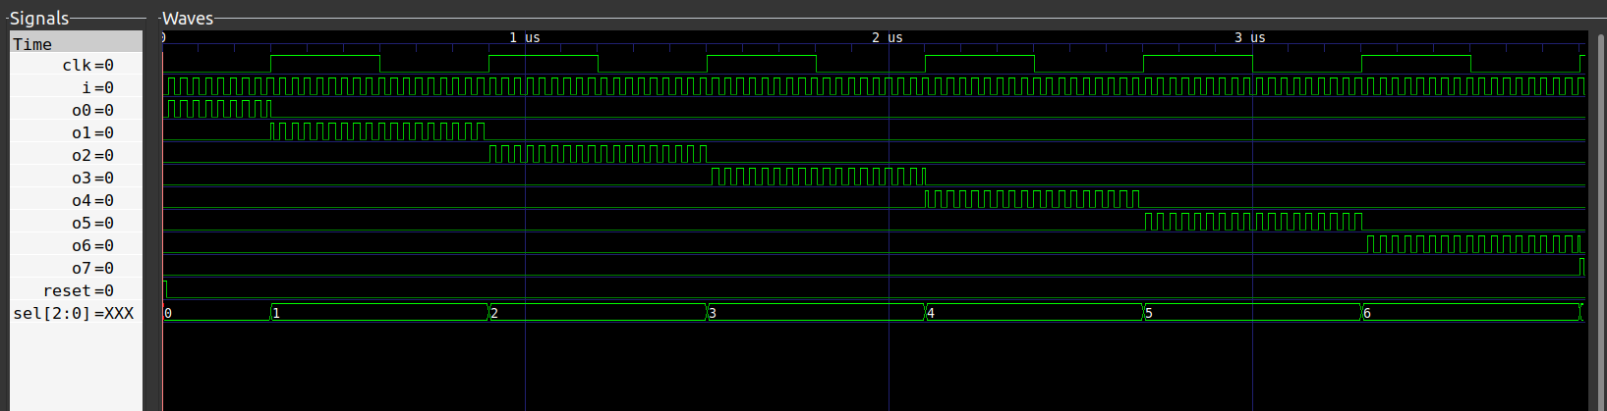
Task: Click the 2 us timeline marker
Action: [x=887, y=37]
